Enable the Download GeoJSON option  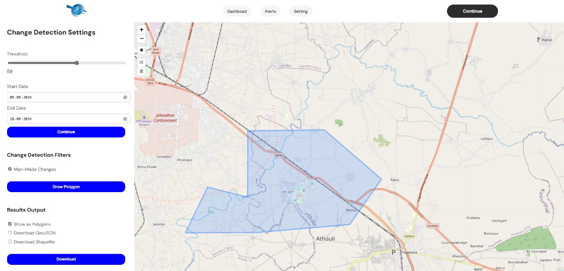[10, 233]
